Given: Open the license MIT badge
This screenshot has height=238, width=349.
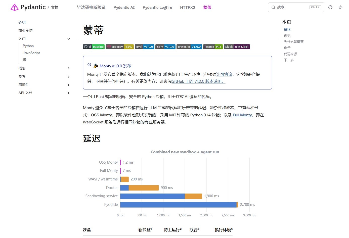Looking at the screenshot, I should [213, 47].
